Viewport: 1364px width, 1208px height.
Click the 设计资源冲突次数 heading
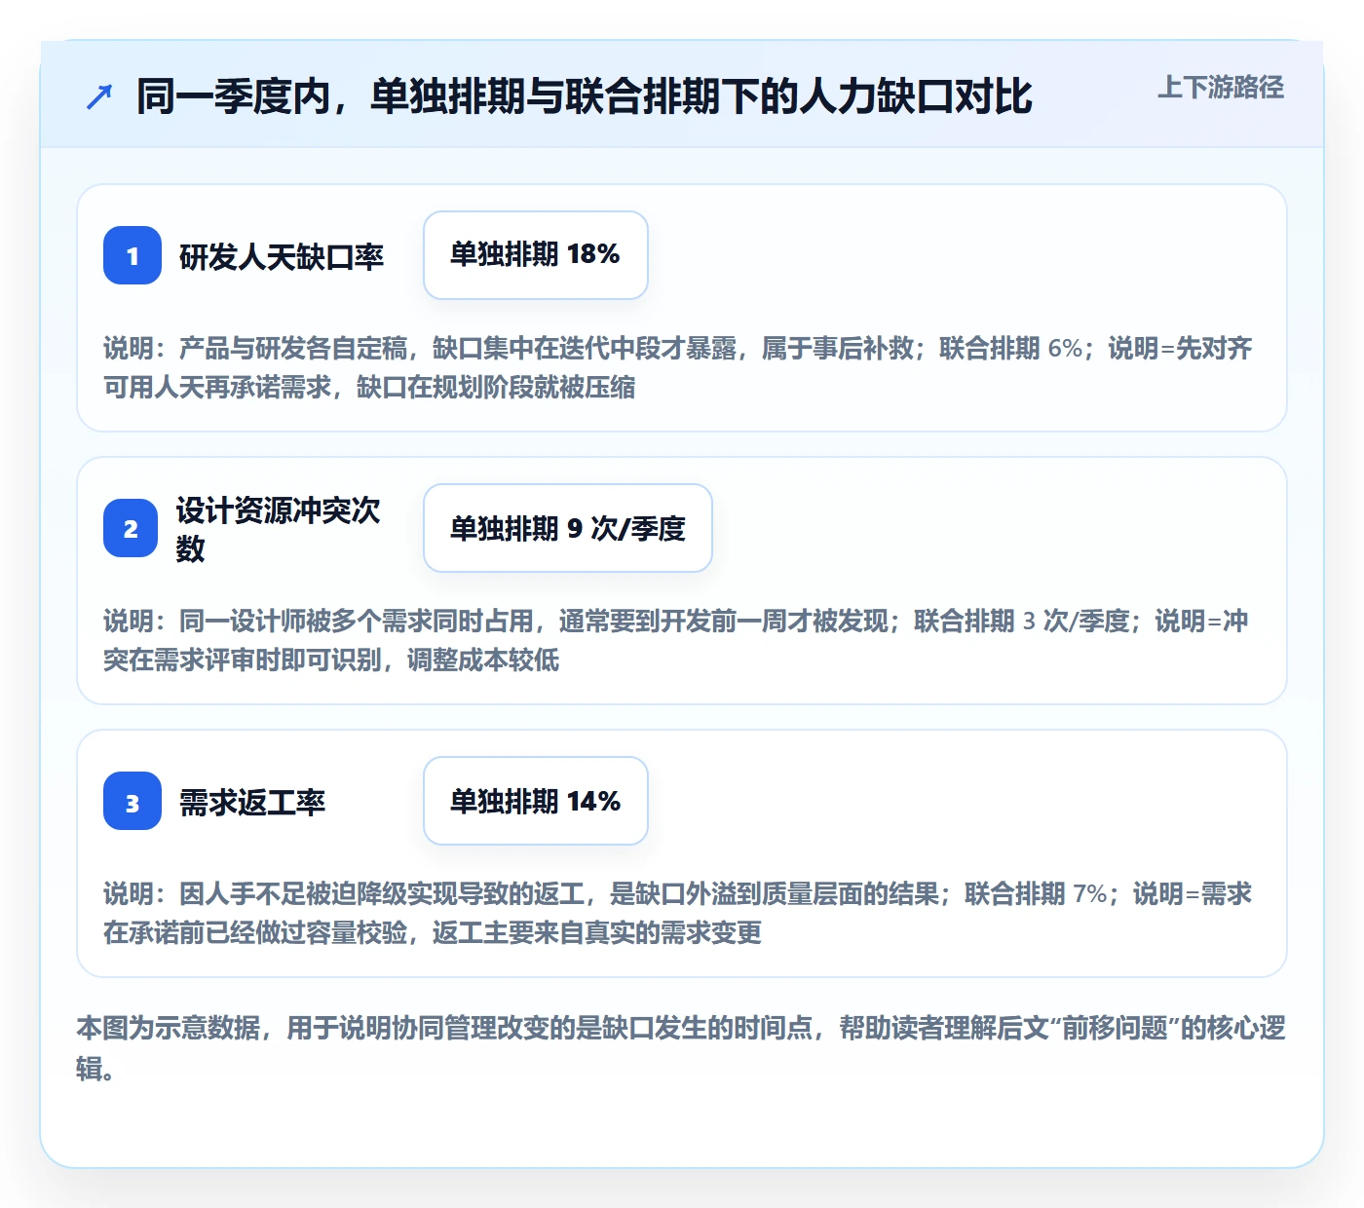279,529
